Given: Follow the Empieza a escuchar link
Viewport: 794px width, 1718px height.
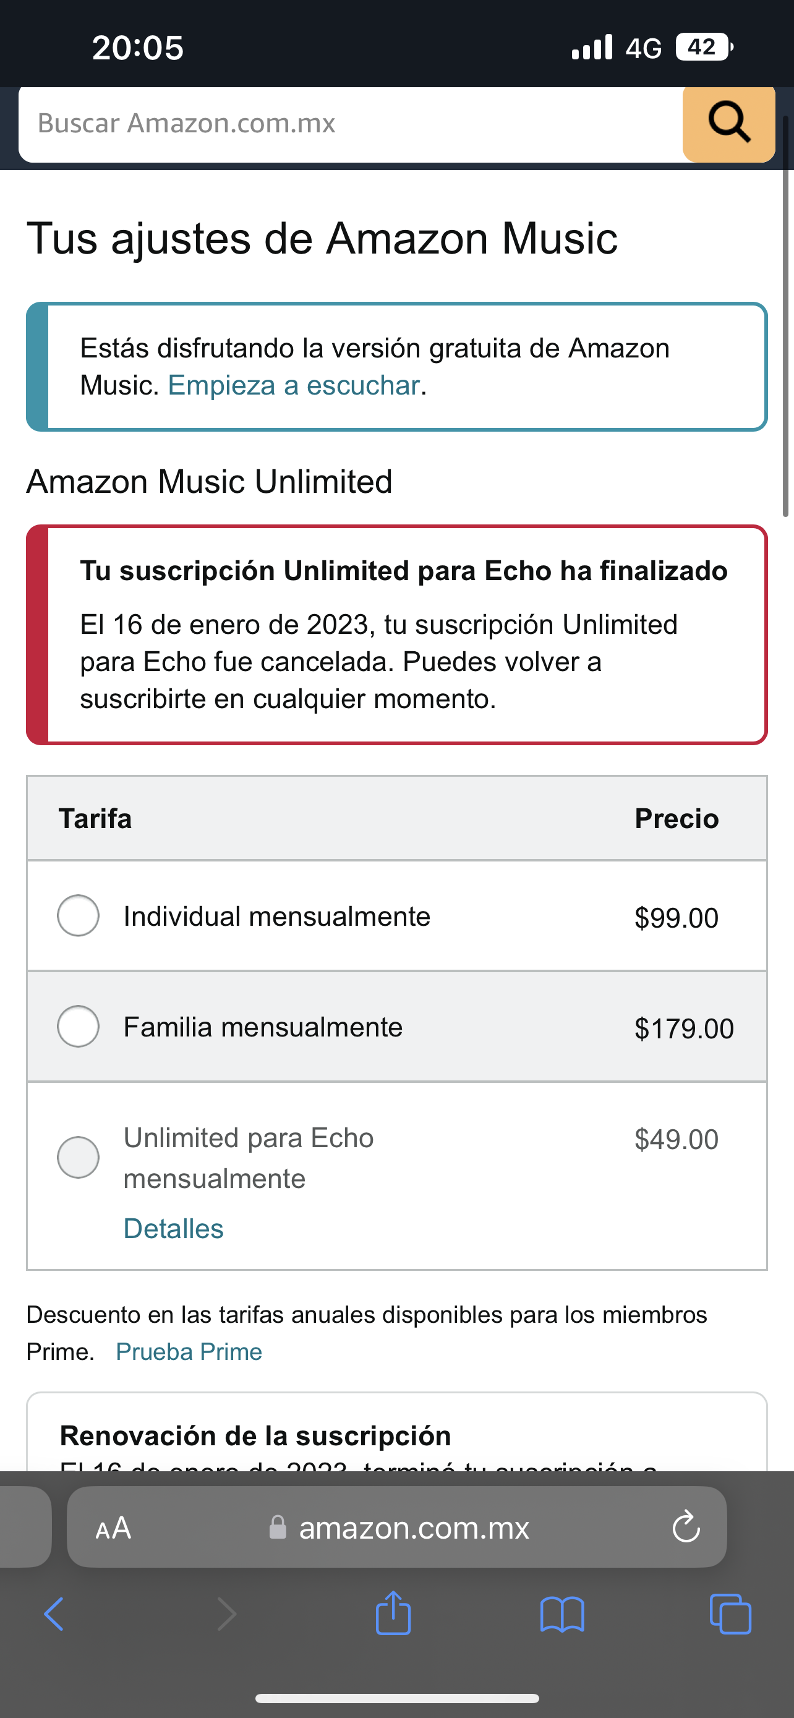Looking at the screenshot, I should [x=293, y=385].
